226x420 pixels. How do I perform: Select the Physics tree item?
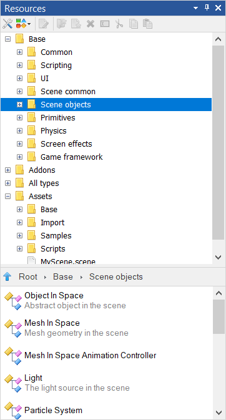coord(53,131)
